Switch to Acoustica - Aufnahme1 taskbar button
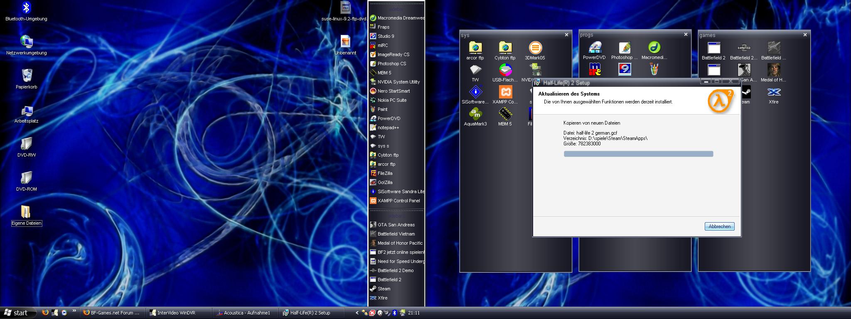851x319 pixels. coord(246,313)
